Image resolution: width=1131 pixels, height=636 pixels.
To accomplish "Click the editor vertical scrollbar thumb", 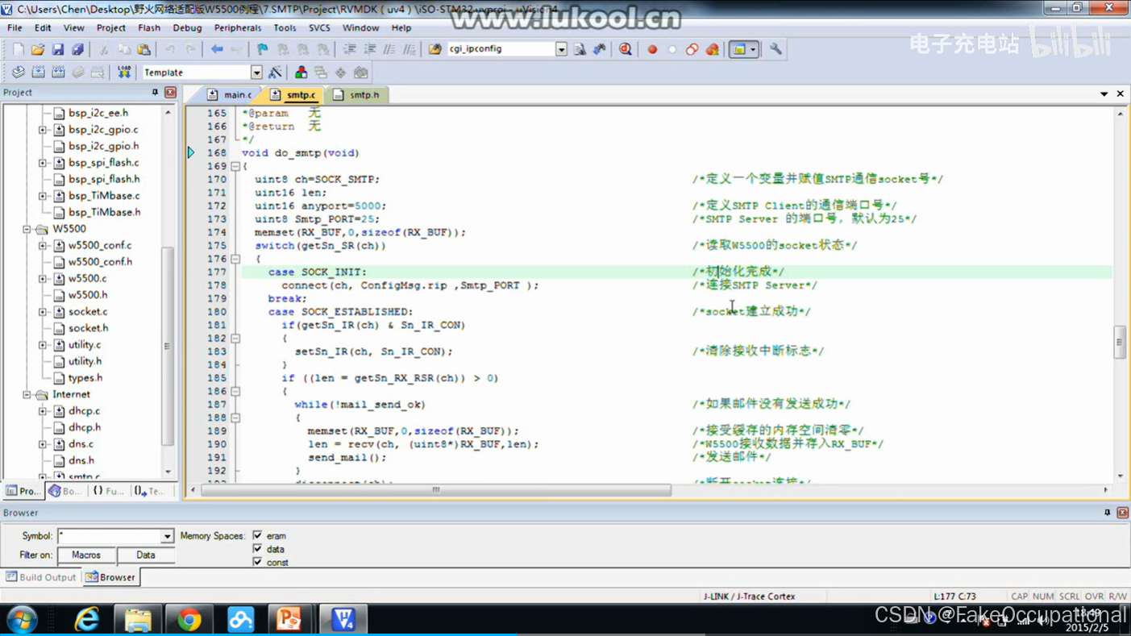I will pos(1120,342).
